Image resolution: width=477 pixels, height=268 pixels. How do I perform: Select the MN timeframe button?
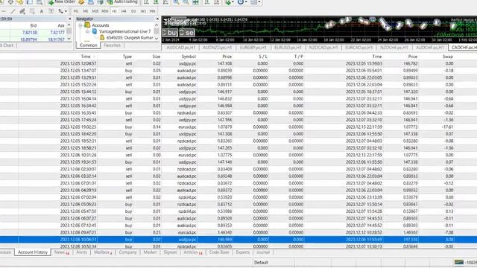152,11
